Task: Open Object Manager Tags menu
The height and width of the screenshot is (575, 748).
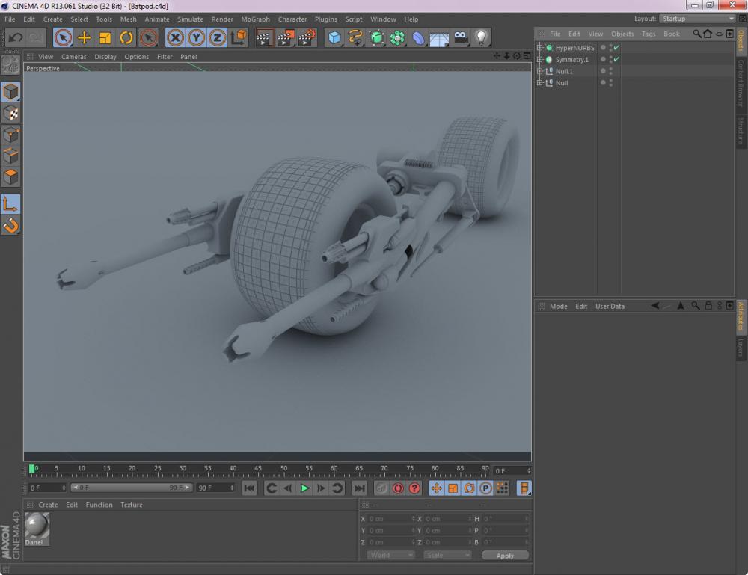Action: (649, 34)
